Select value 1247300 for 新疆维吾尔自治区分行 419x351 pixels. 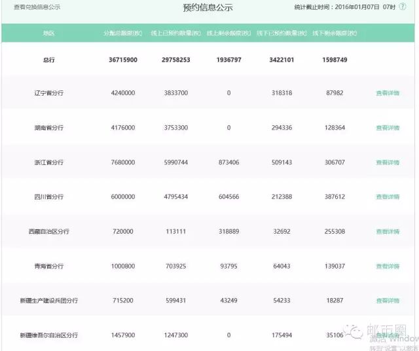click(176, 335)
